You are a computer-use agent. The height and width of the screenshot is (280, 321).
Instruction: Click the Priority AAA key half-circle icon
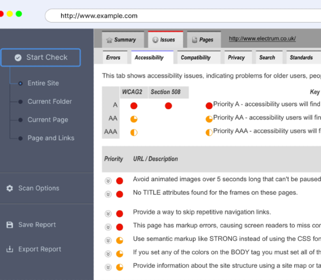pos(209,132)
